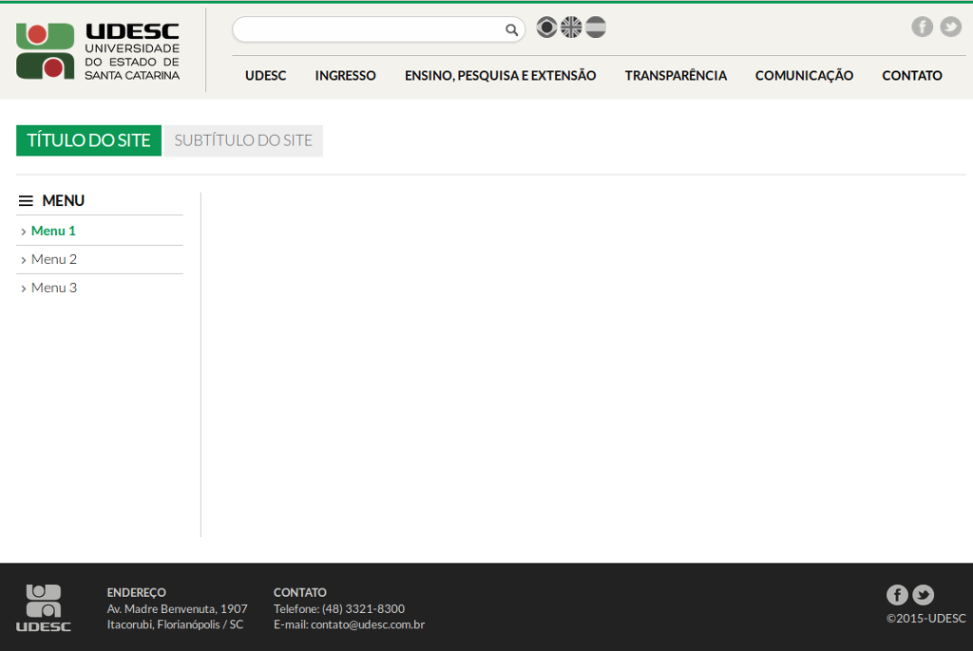Expand the Menu 2 sidebar item
This screenshot has width=973, height=651.
[53, 259]
